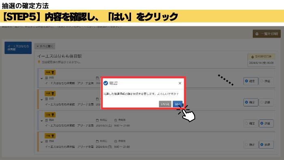Screen dimensions: 284x160
Task: Click 9:00～21:00 in the 2024/8/4 row
Action: point(122,147)
